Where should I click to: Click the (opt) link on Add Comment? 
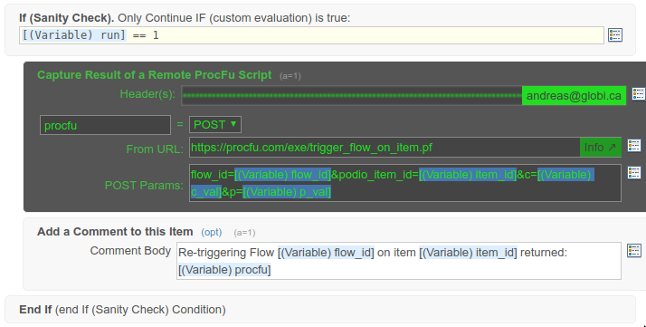(212, 233)
